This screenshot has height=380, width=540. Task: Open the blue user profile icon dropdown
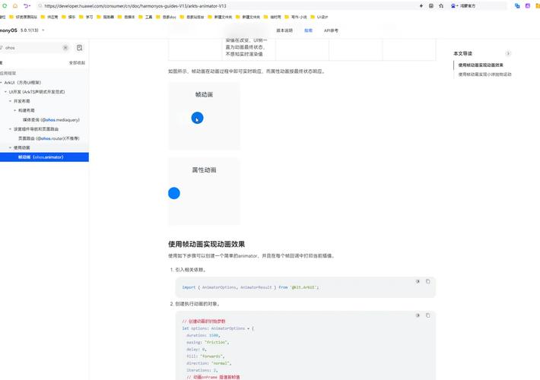pyautogui.click(x=453, y=6)
